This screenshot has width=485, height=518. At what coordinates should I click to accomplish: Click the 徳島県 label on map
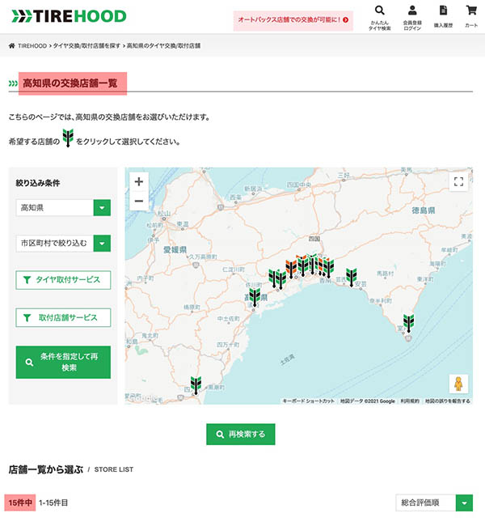(424, 210)
